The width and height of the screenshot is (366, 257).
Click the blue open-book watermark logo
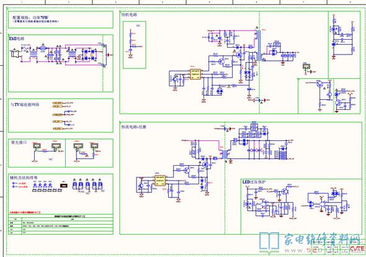(x=269, y=242)
